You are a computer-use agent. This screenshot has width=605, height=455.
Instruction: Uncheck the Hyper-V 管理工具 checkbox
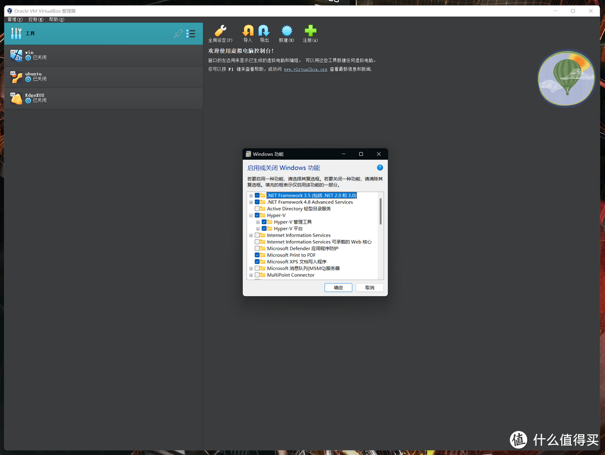coord(264,222)
